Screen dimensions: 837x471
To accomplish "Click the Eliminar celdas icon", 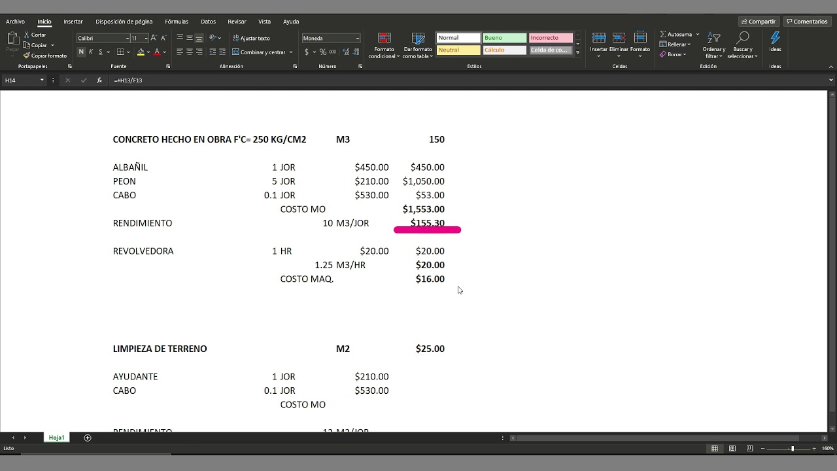I will (619, 38).
